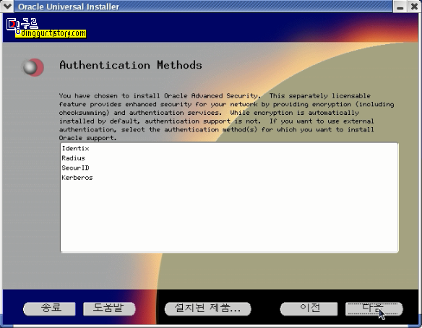Go back with the 이전 button
The height and width of the screenshot is (328, 422).
(x=309, y=308)
